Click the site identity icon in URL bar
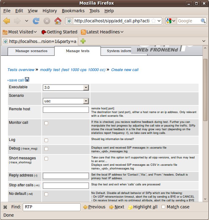 click(x=69, y=21)
